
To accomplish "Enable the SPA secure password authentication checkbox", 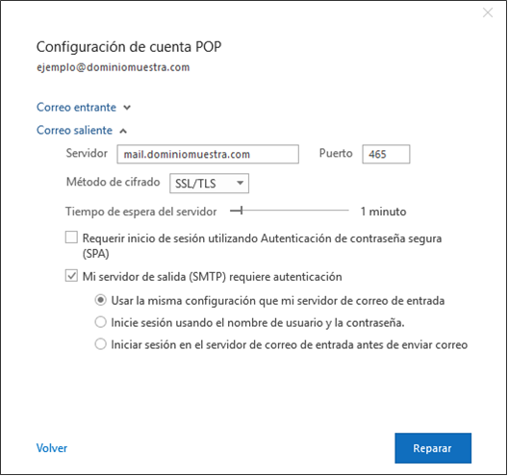I will click(x=71, y=237).
